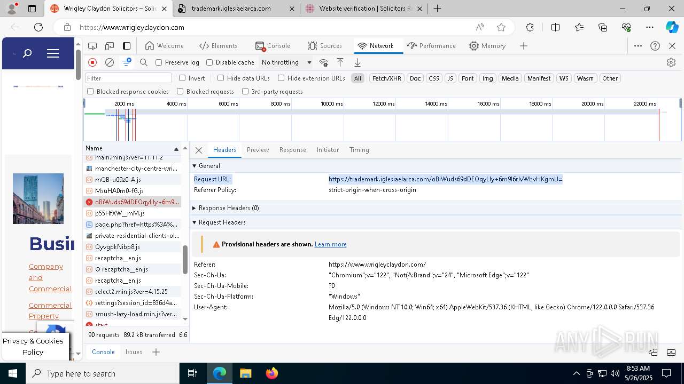Toggle device emulation icon
Image resolution: width=684 pixels, height=384 pixels.
110,46
